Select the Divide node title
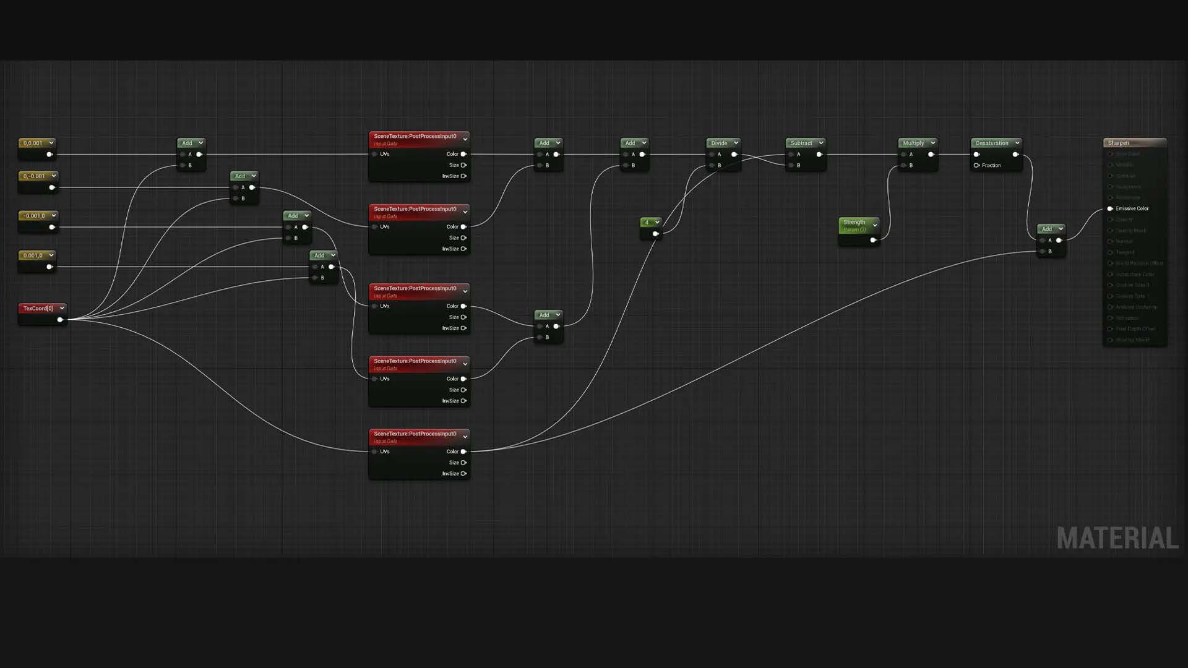Viewport: 1188px width, 668px height. coord(719,143)
